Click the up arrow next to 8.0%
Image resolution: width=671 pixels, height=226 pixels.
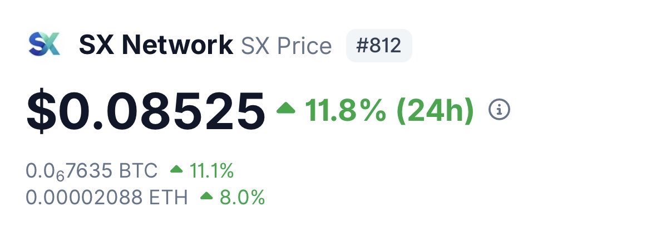coord(207,195)
